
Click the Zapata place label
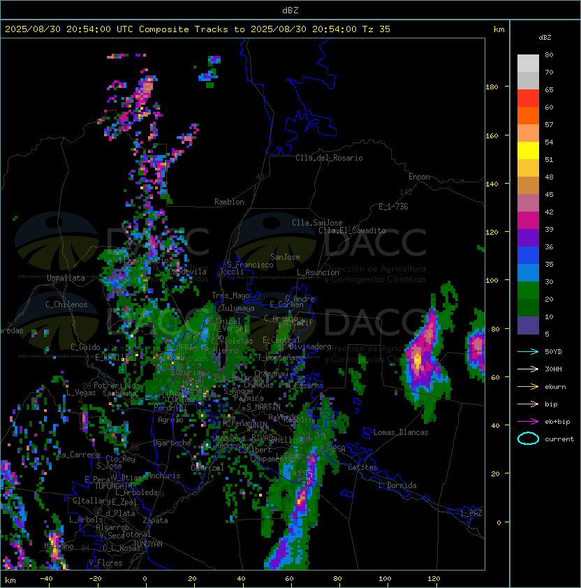(x=155, y=520)
